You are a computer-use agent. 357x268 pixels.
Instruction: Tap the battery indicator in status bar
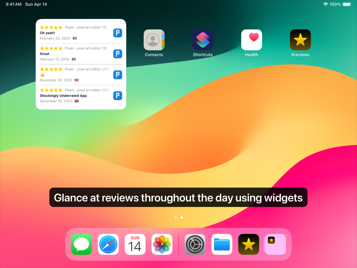point(347,4)
